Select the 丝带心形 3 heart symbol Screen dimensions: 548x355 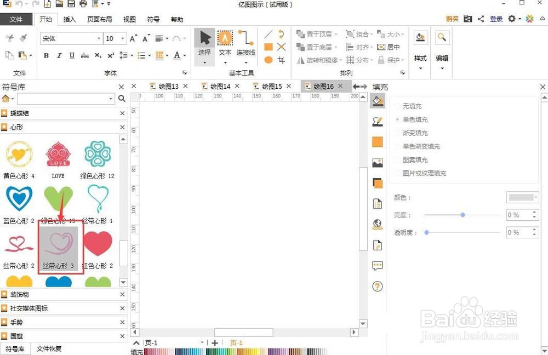(x=59, y=244)
